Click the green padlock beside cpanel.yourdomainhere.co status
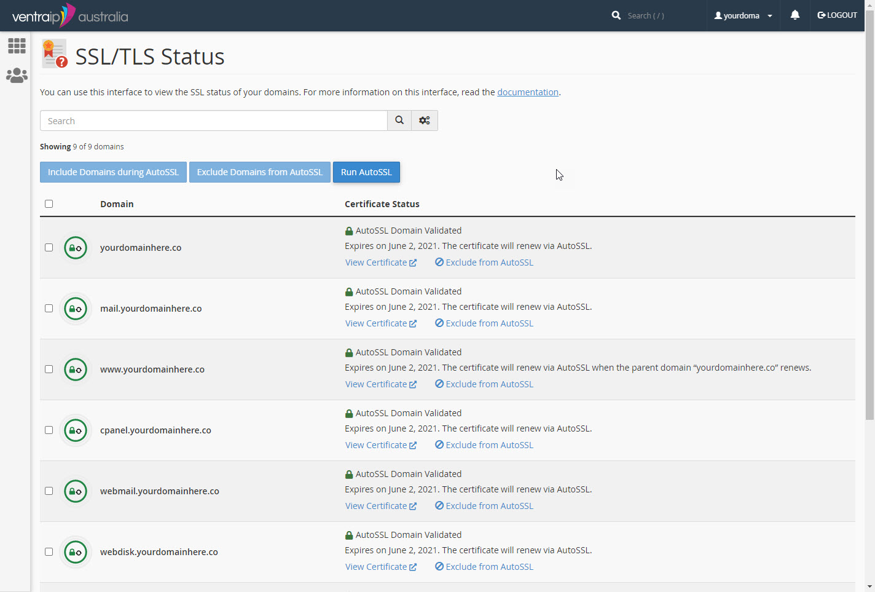 click(349, 414)
